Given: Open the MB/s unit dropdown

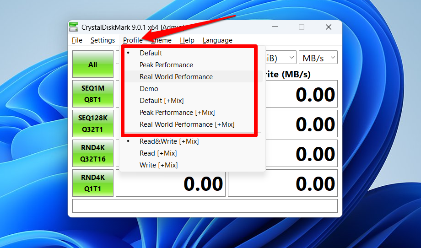Looking at the screenshot, I should click(x=318, y=58).
